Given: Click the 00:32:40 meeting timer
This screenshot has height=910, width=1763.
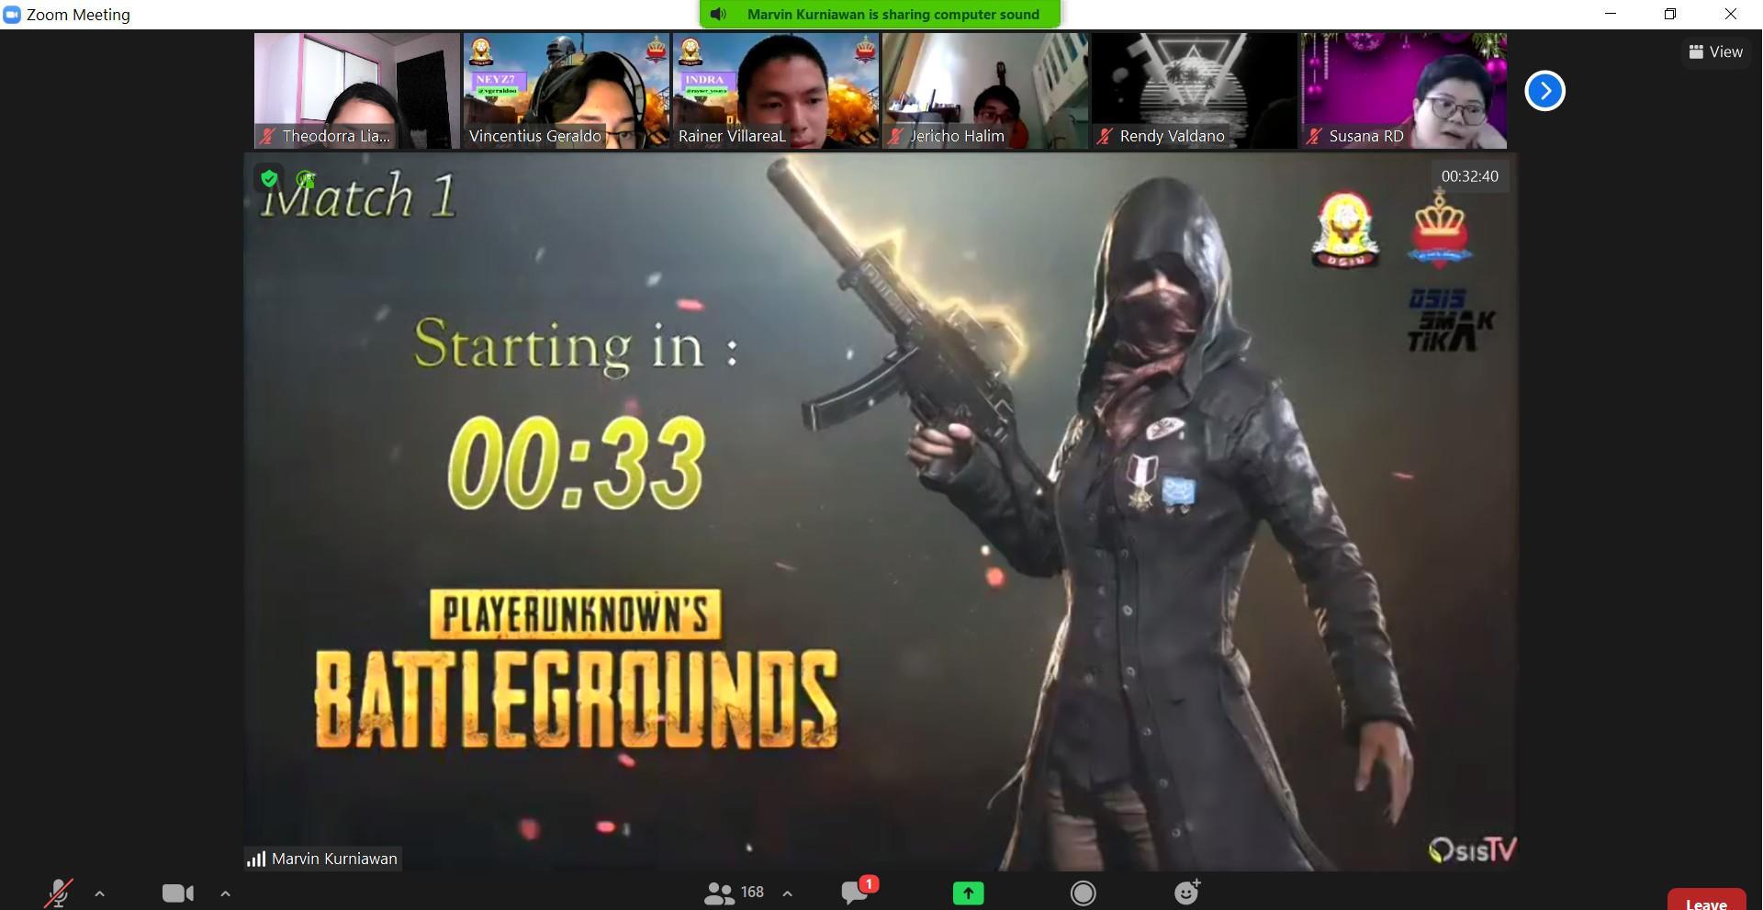Looking at the screenshot, I should 1469,176.
